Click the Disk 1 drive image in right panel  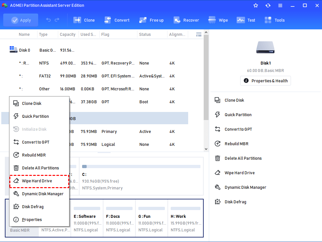265,47
